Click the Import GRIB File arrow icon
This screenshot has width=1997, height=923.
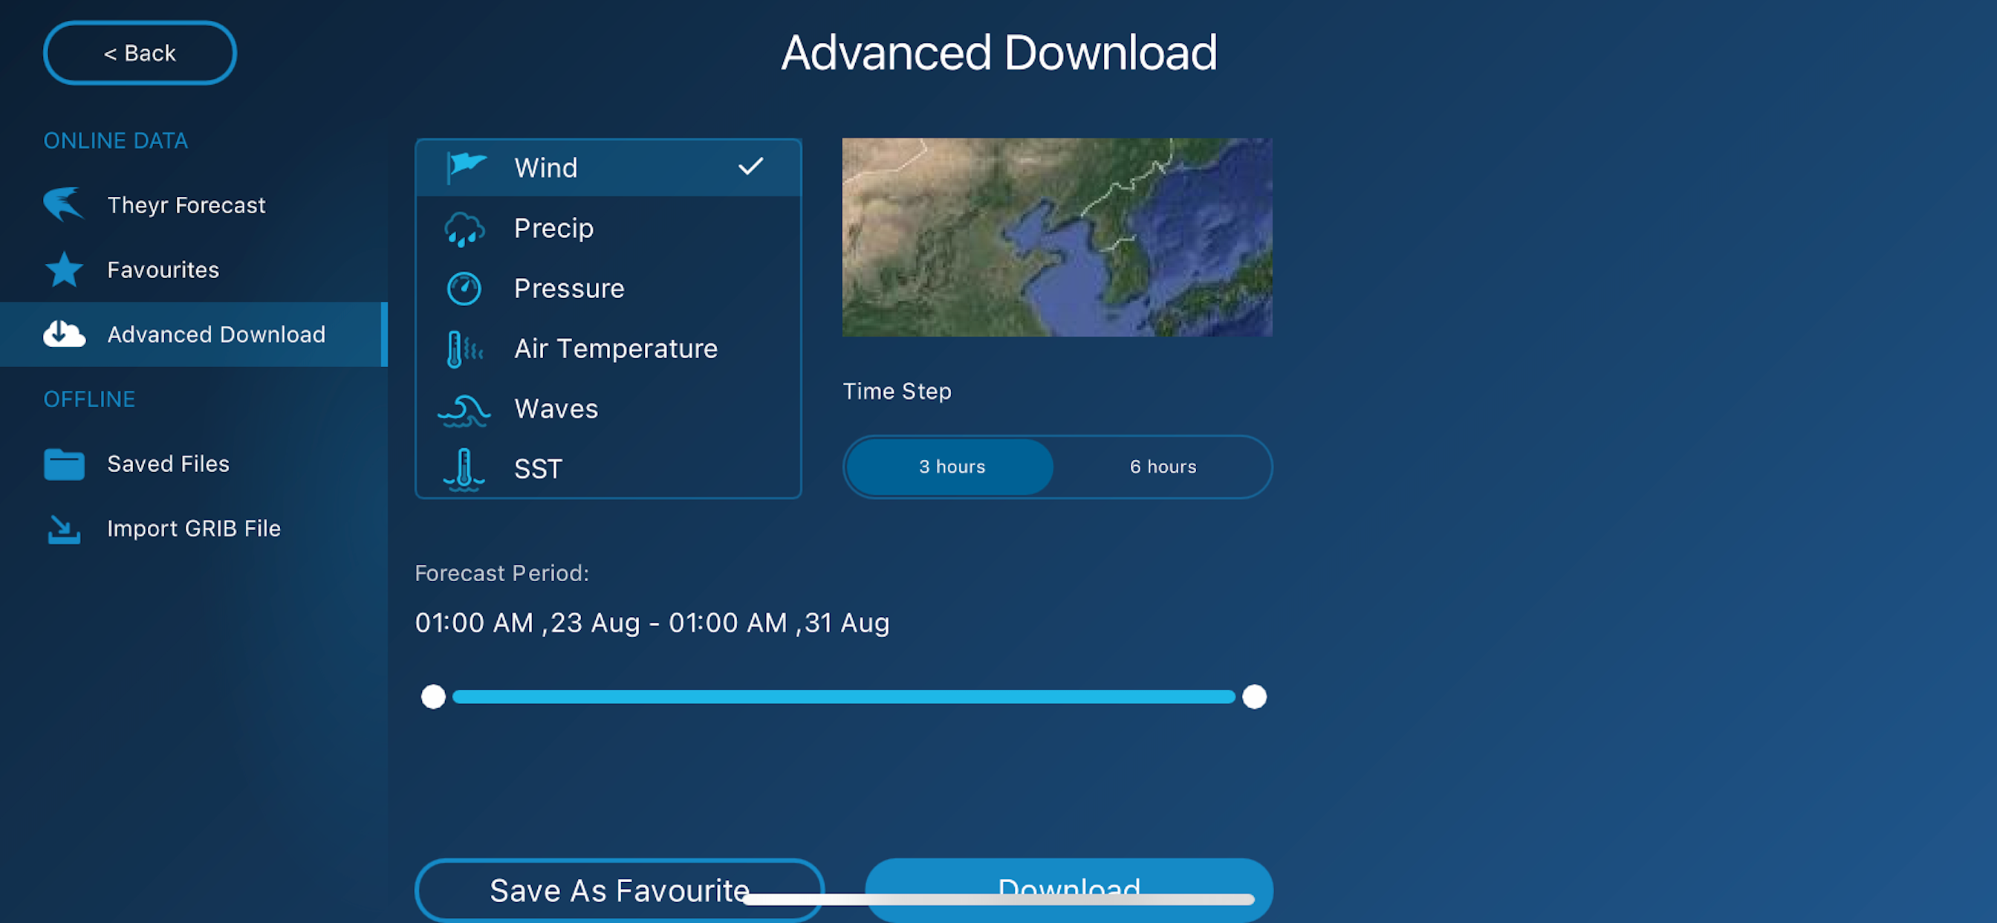tap(64, 529)
